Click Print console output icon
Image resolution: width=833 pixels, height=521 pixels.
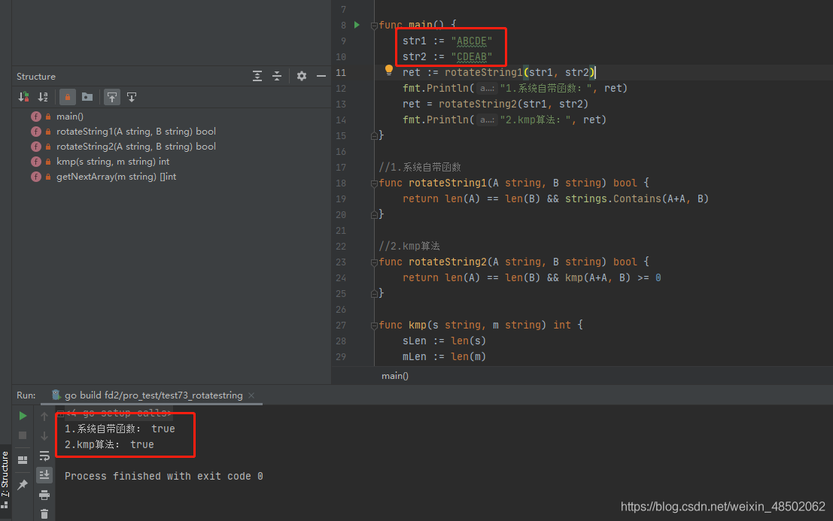44,495
